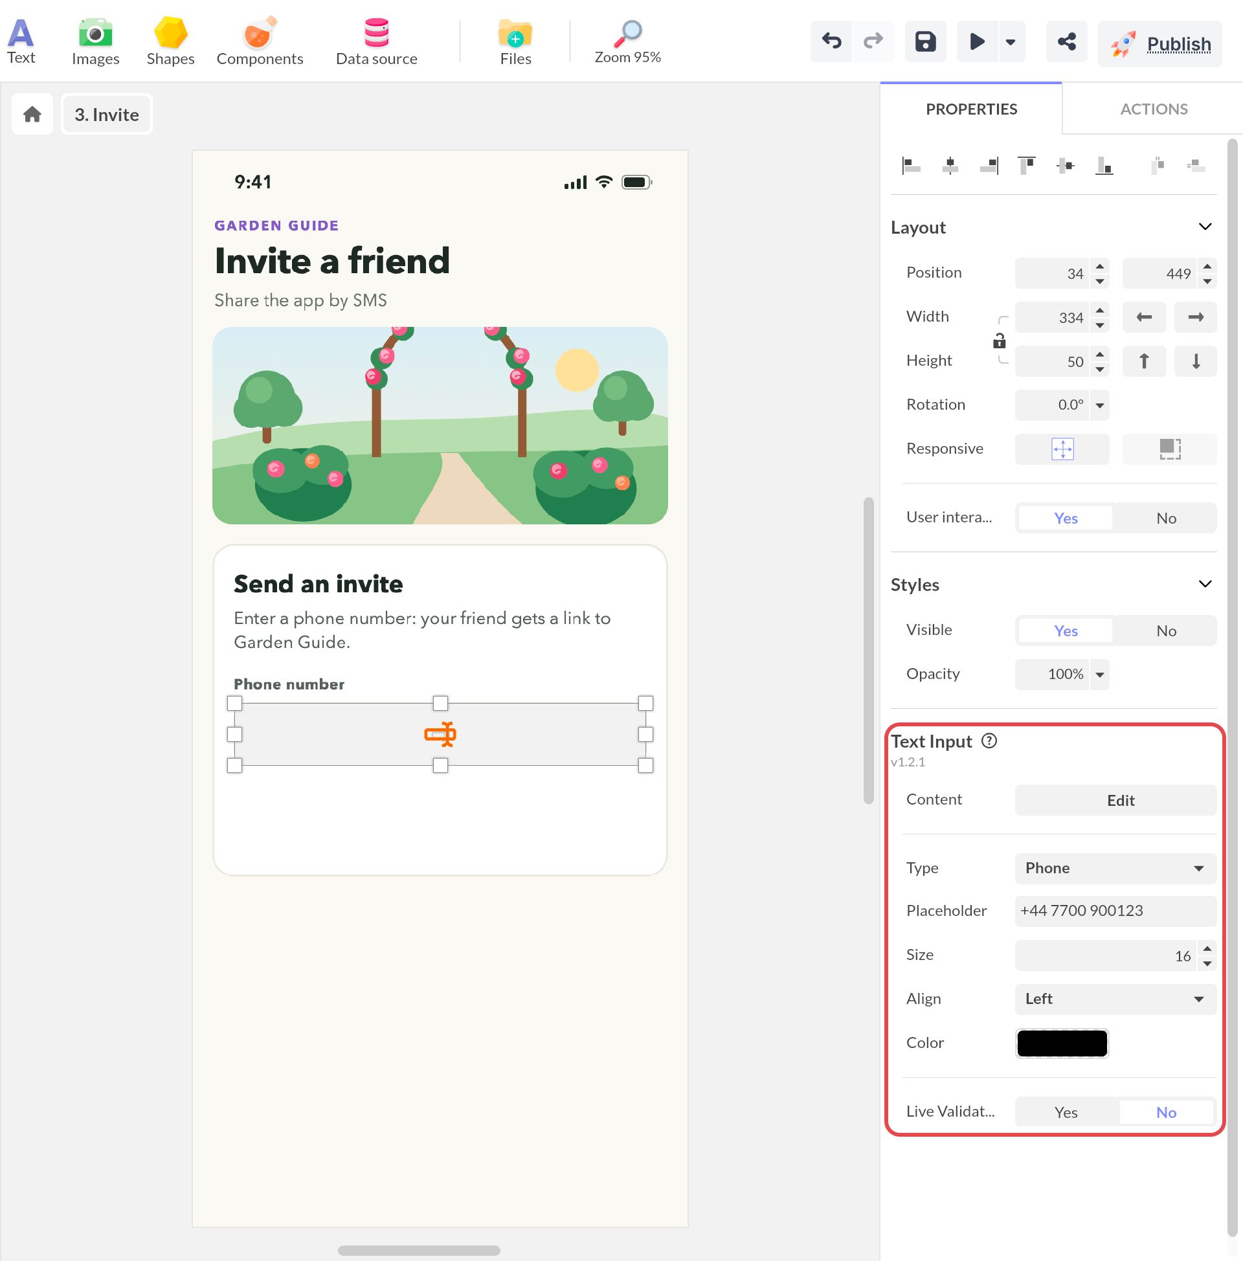Undo the last action
The width and height of the screenshot is (1243, 1261).
831,41
